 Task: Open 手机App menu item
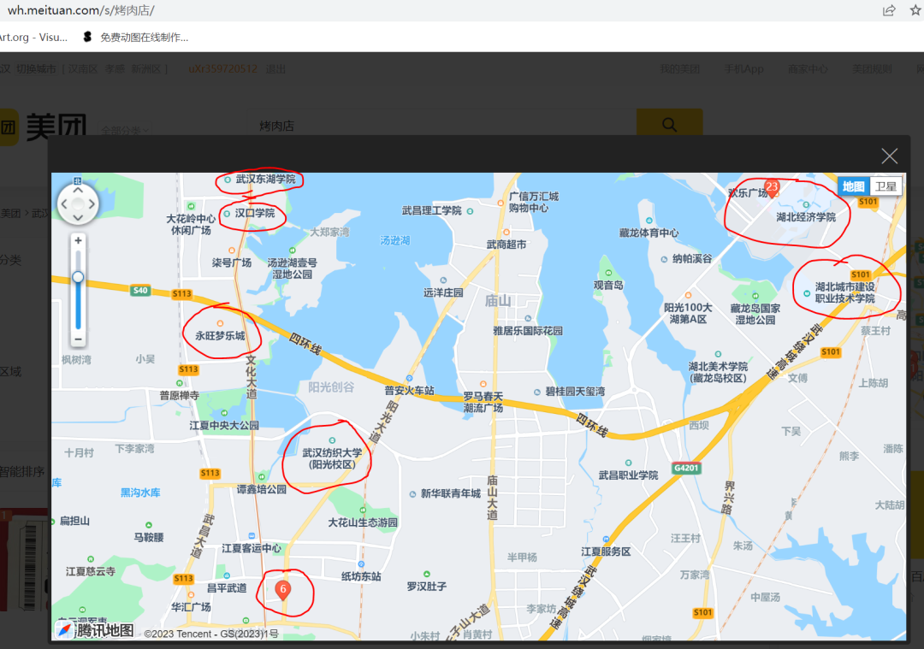click(743, 69)
